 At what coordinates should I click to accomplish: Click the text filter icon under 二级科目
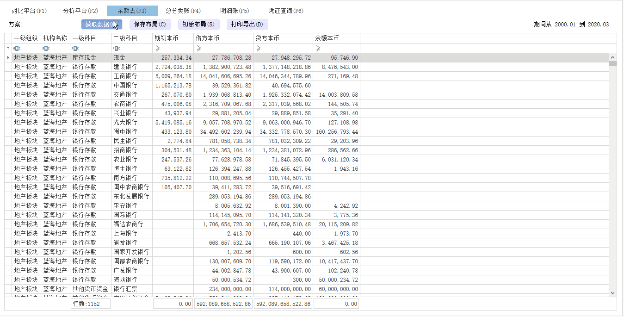pos(117,48)
